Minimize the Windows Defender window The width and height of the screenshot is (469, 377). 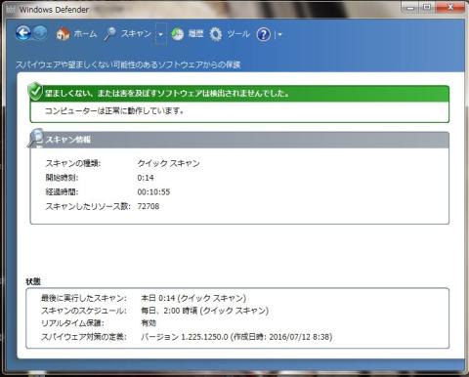click(410, 7)
